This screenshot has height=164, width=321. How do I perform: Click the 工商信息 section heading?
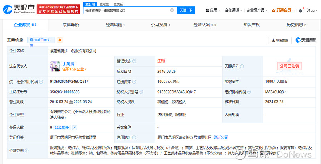[x=15, y=40]
